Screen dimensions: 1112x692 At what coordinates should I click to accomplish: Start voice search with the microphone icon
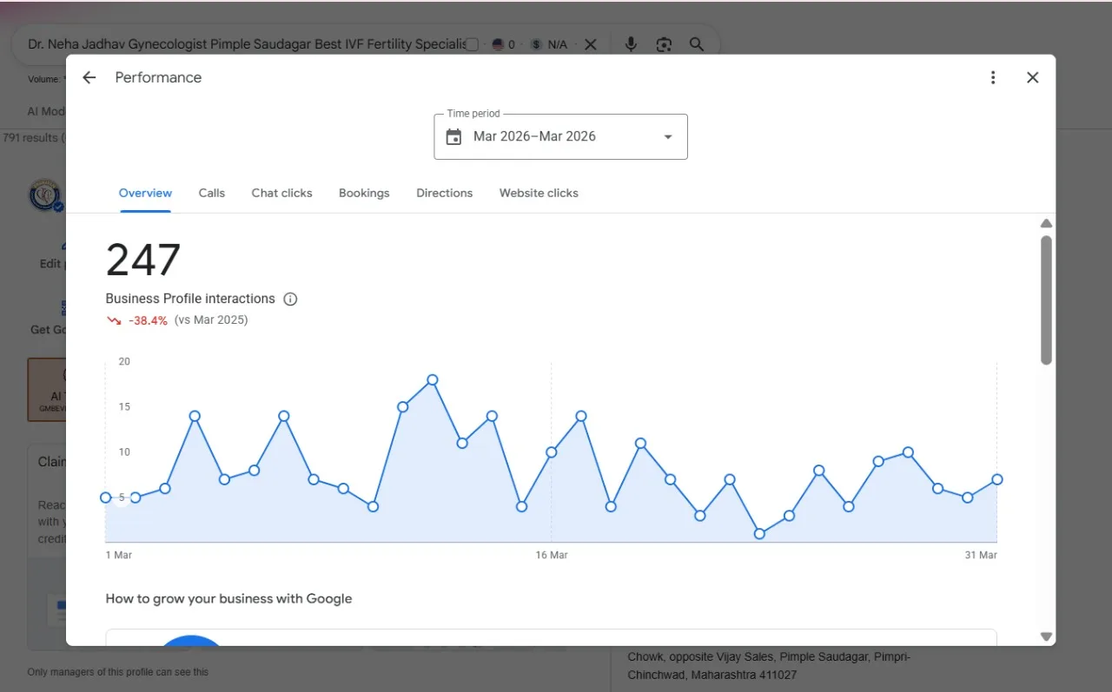coord(631,44)
